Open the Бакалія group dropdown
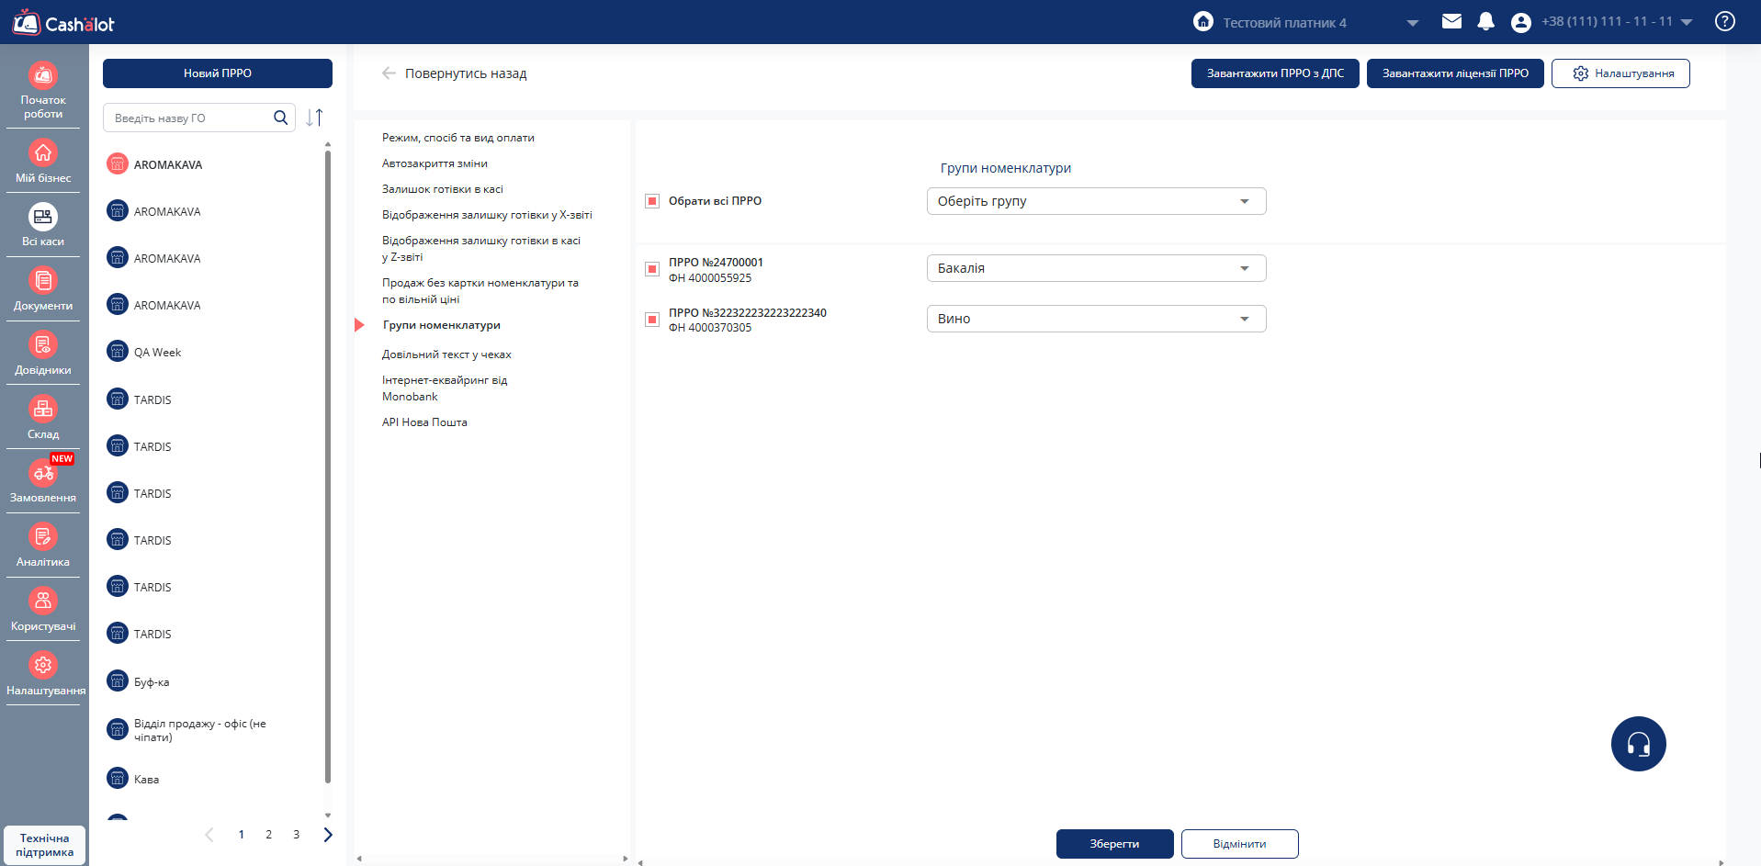The width and height of the screenshot is (1761, 866). pyautogui.click(x=1095, y=268)
